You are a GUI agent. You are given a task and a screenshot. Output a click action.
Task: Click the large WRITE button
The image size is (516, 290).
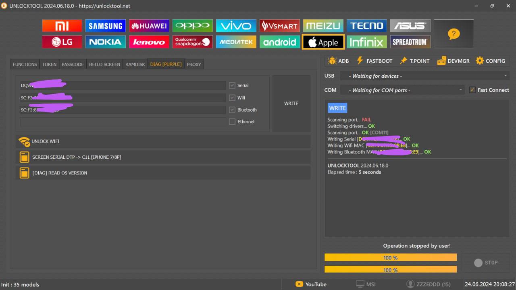pos(291,104)
